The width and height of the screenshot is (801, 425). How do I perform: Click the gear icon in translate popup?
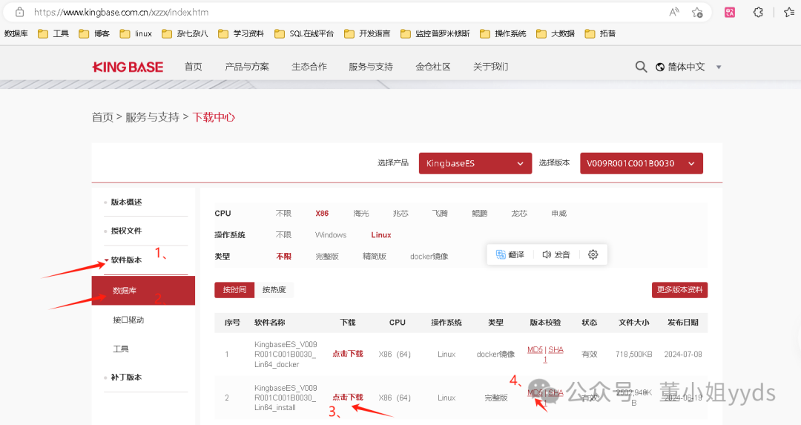pos(593,254)
